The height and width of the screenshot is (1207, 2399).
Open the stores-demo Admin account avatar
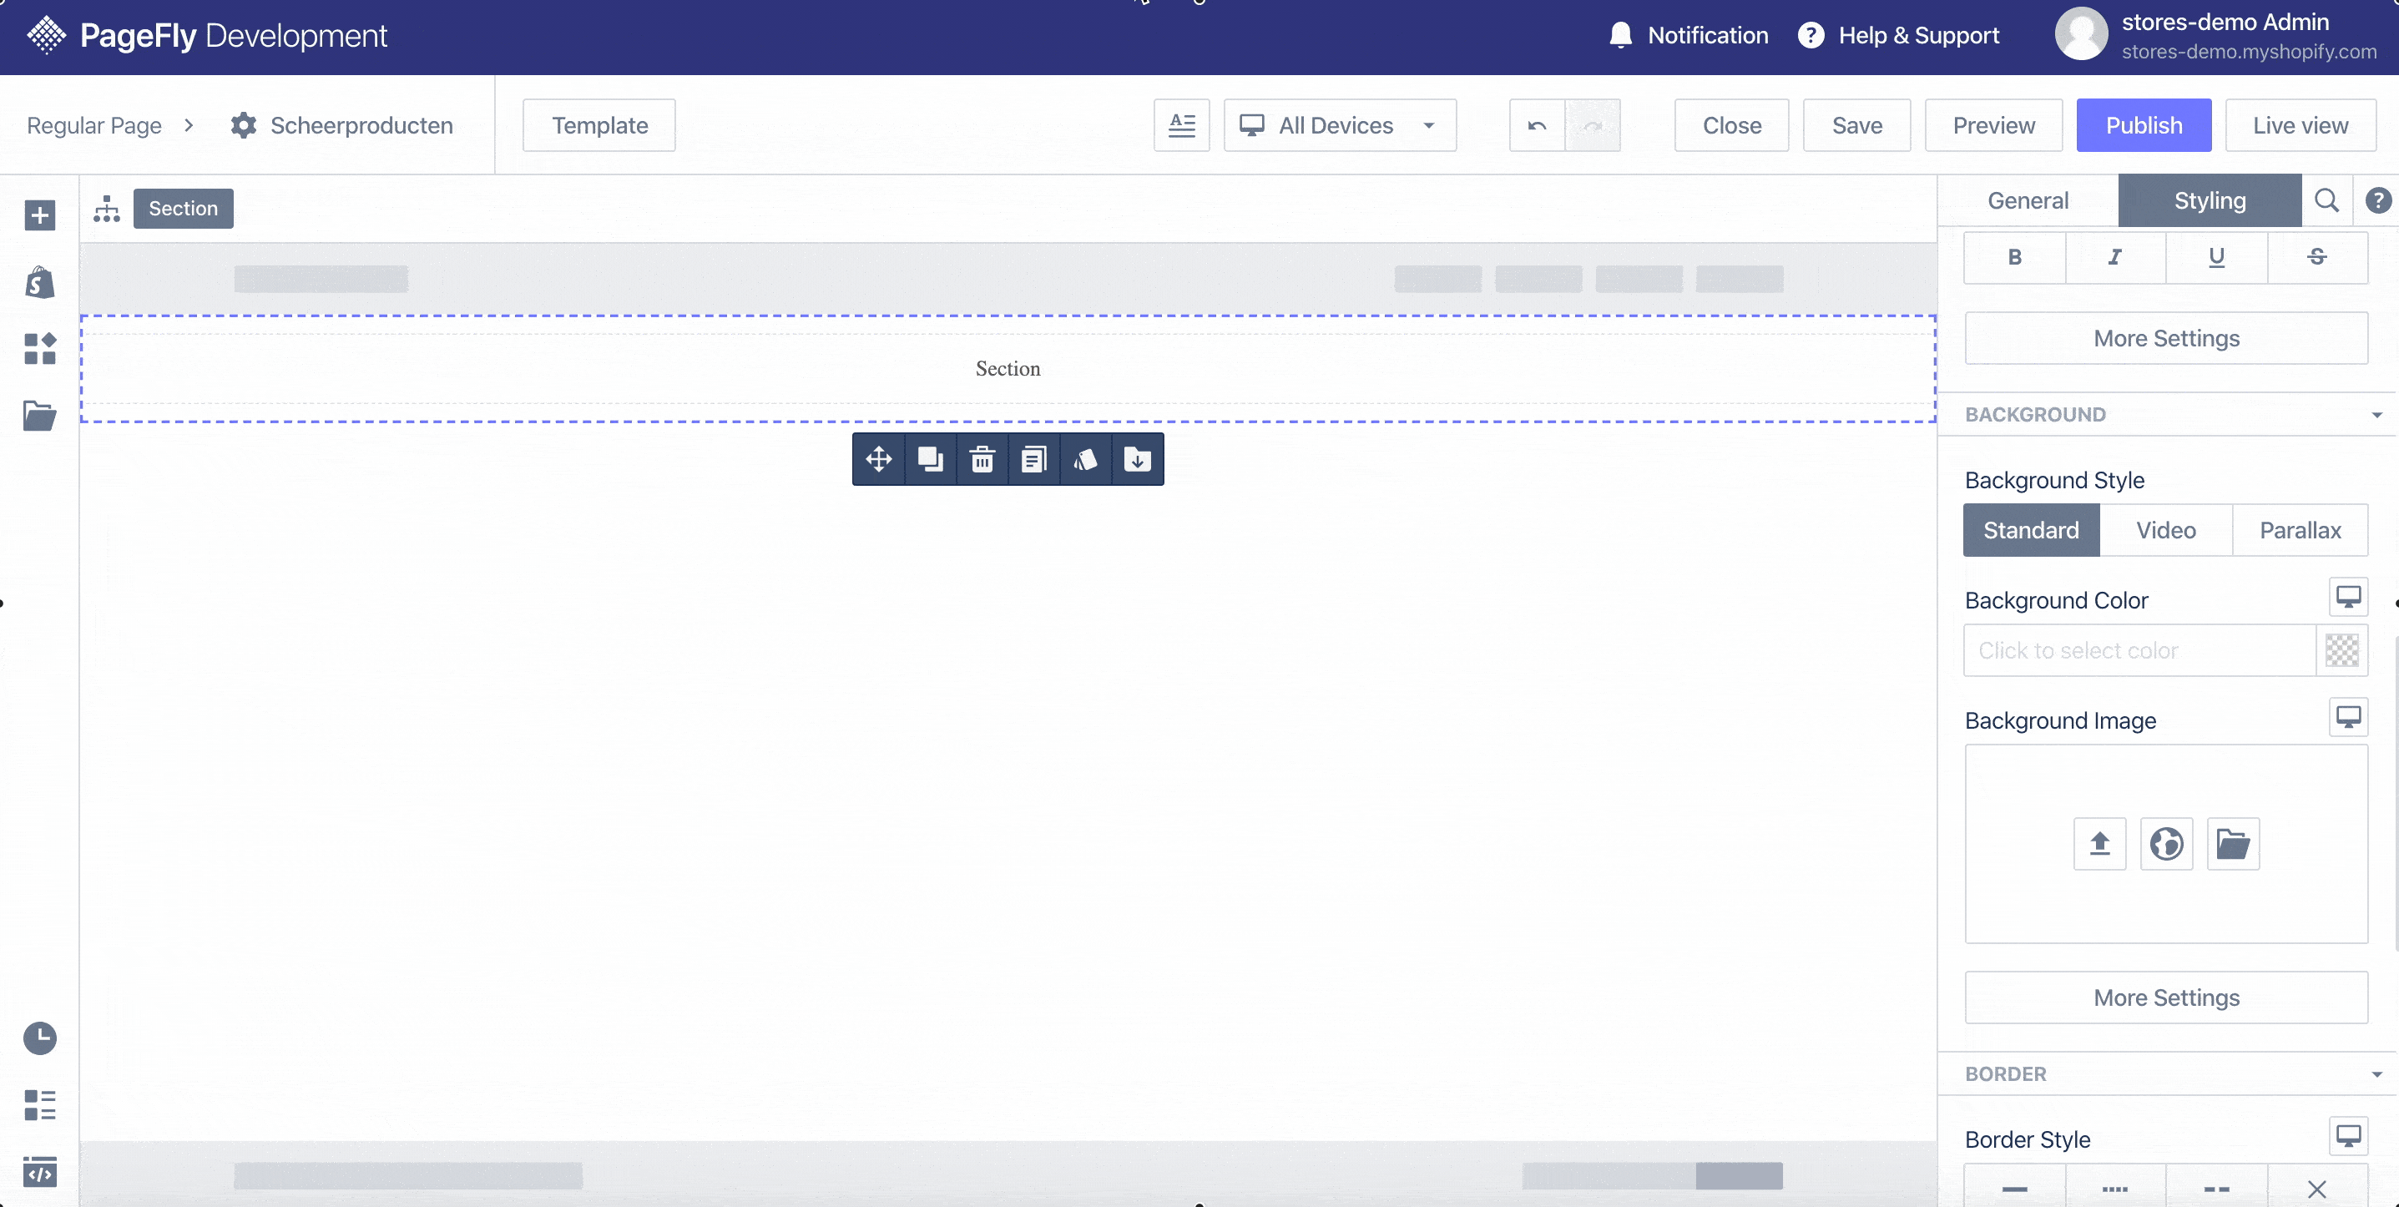[x=2080, y=33]
